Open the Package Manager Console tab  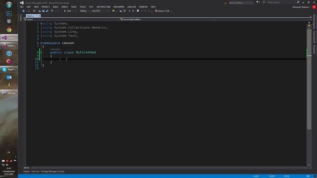[53, 172]
